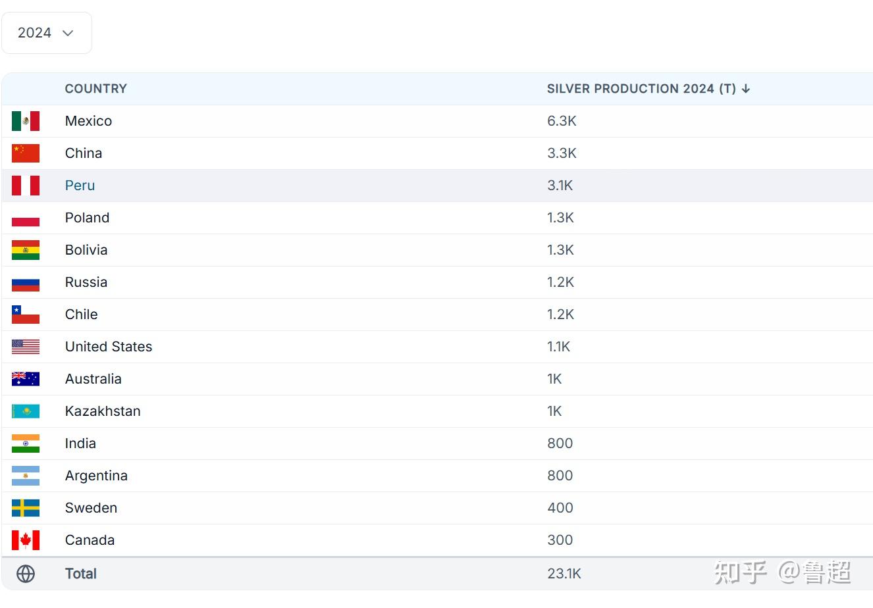Select the United States row name

[109, 347]
